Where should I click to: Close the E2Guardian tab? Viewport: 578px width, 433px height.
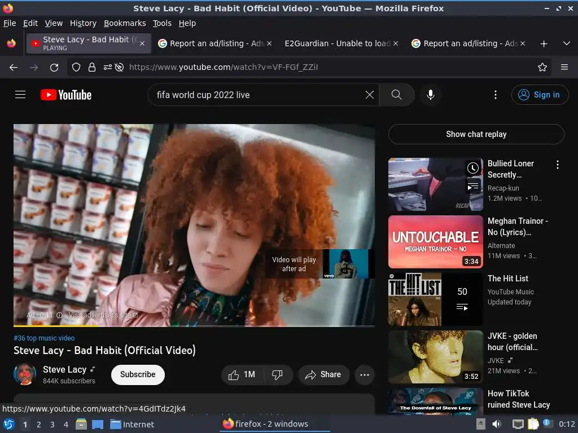click(x=396, y=43)
